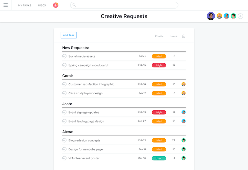Click the High priority color tag on Event signage
Viewport: 248px width, 170px height.
point(159,112)
